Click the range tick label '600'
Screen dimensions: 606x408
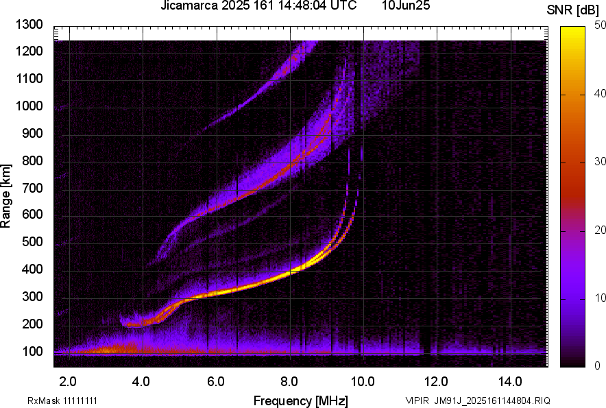click(32, 214)
